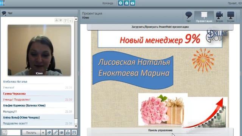Open the Экран screen-sharing tab

[x=231, y=17]
